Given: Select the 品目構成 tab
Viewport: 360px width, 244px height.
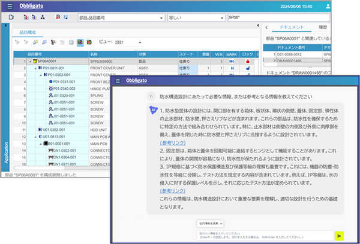Looking at the screenshot, I should [28, 32].
